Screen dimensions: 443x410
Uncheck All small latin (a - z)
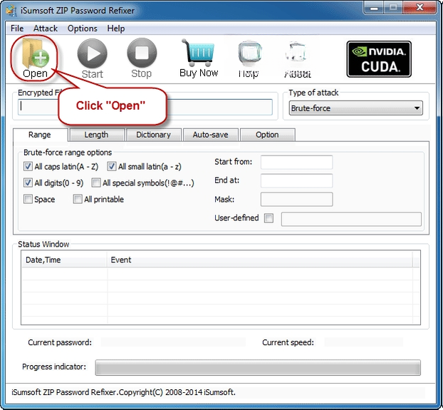pyautogui.click(x=112, y=166)
